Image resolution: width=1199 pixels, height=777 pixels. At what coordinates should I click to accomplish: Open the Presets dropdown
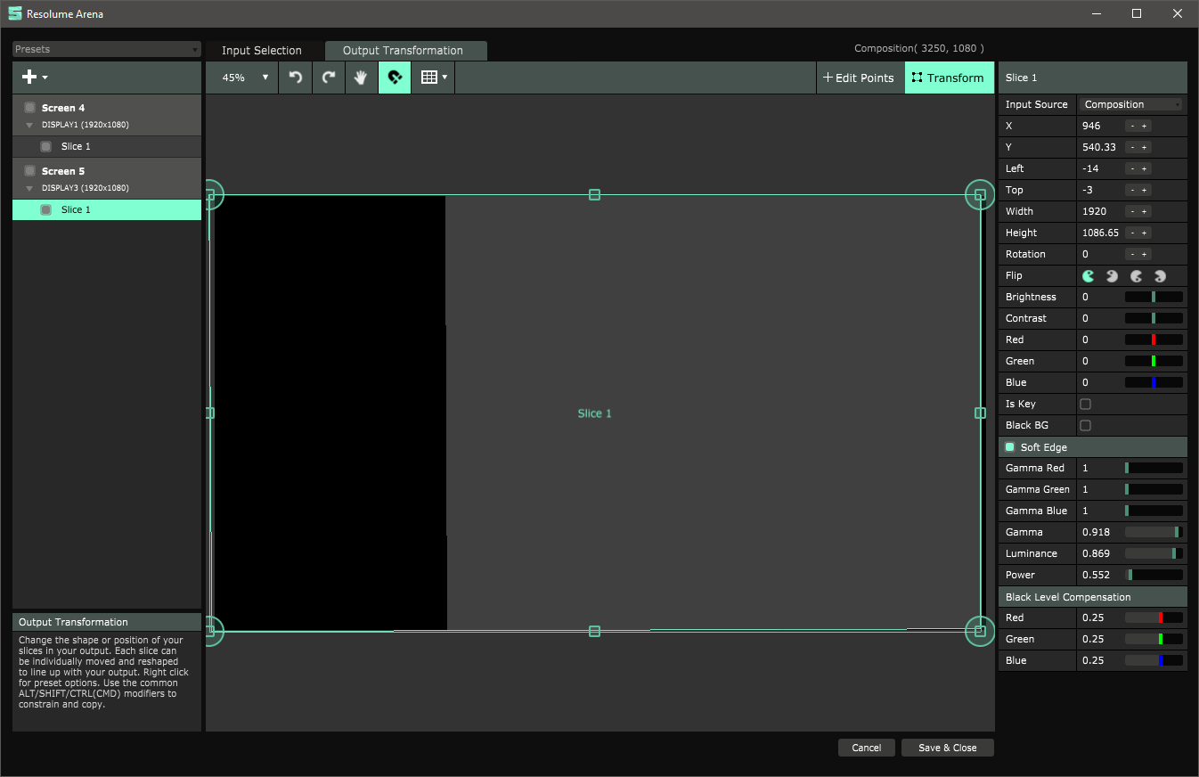107,50
